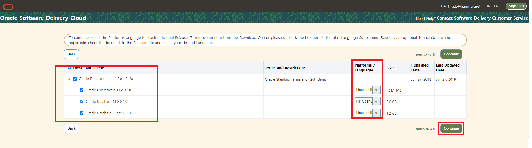
Task: Open the English language selector
Action: [x=491, y=6]
